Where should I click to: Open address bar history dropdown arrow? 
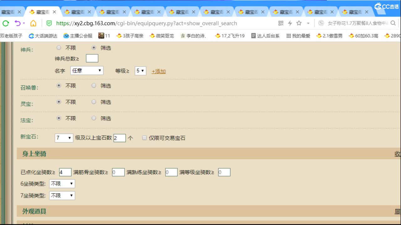(x=308, y=23)
